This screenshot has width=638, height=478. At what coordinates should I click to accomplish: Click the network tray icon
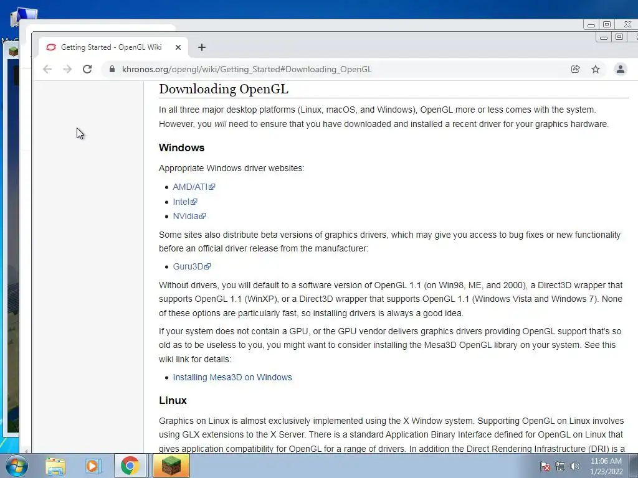[560, 466]
